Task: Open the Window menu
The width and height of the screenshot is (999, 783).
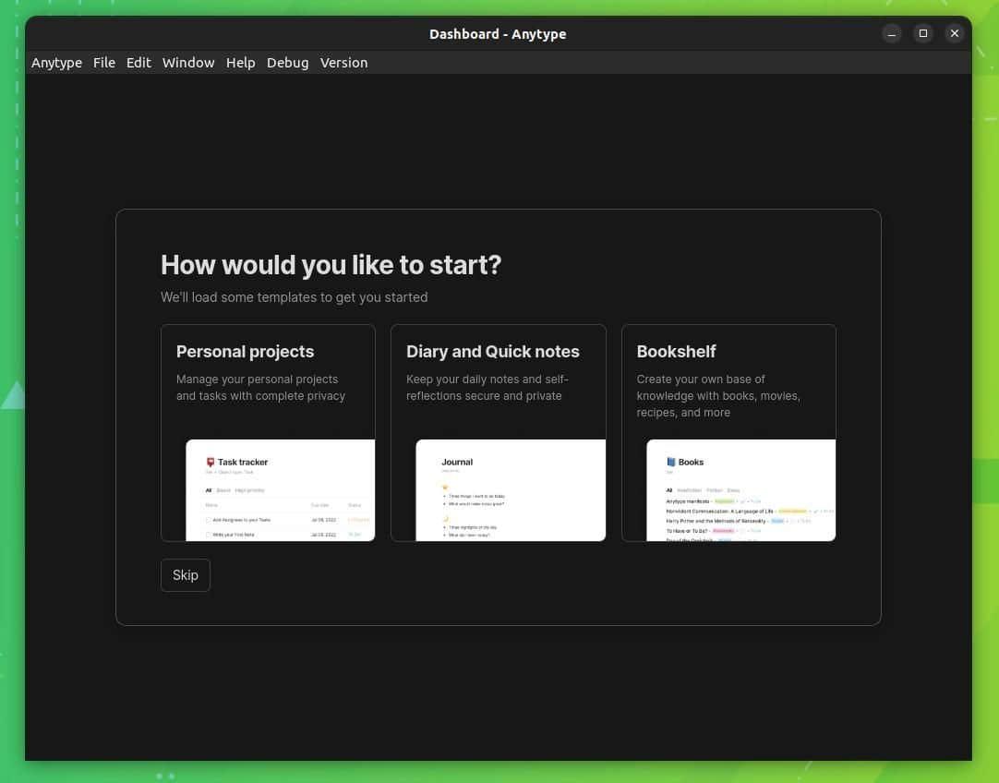Action: 188,63
